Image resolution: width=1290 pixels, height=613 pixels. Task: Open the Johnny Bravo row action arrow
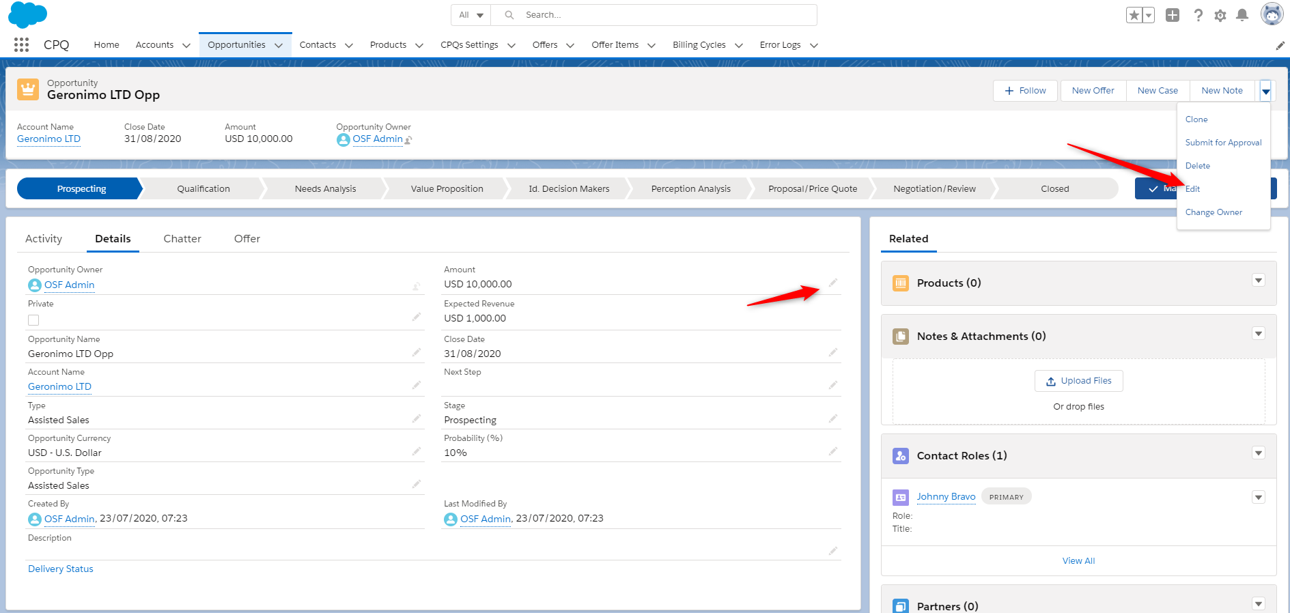click(x=1259, y=498)
